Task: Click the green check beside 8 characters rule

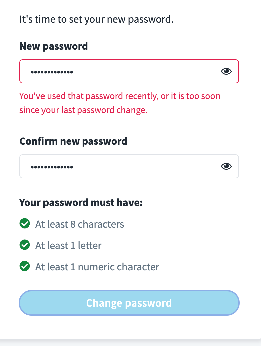Action: tap(24, 224)
